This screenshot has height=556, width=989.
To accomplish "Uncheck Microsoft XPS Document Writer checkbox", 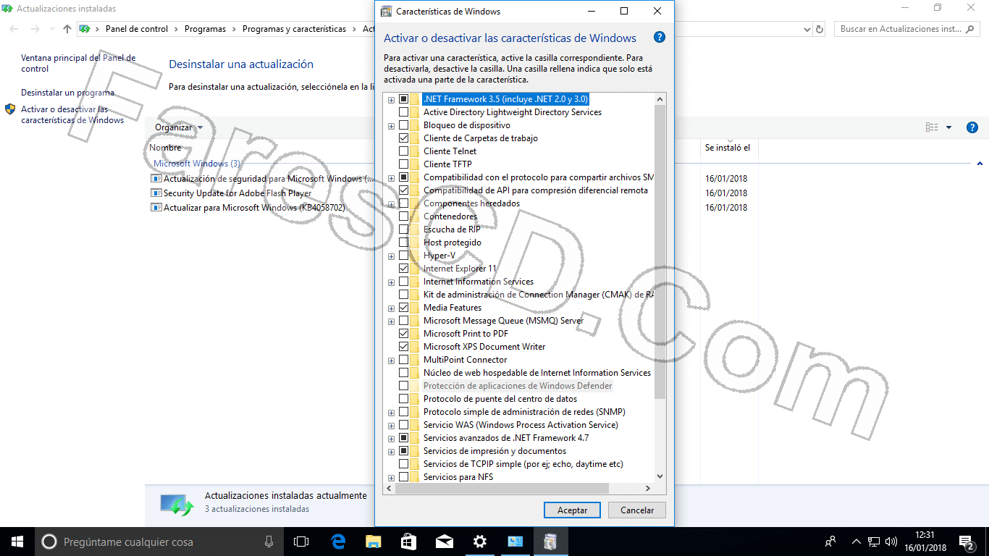I will click(403, 347).
